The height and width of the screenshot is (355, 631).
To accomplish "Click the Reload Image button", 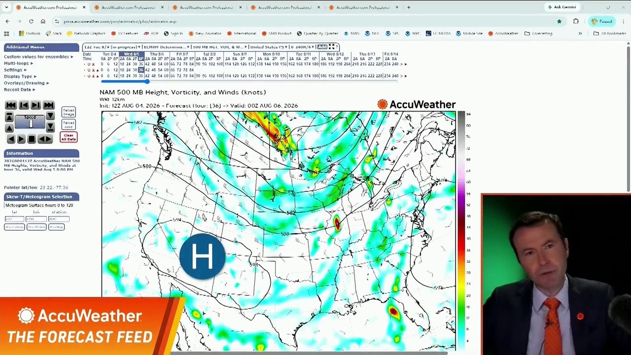I will click(x=69, y=112).
